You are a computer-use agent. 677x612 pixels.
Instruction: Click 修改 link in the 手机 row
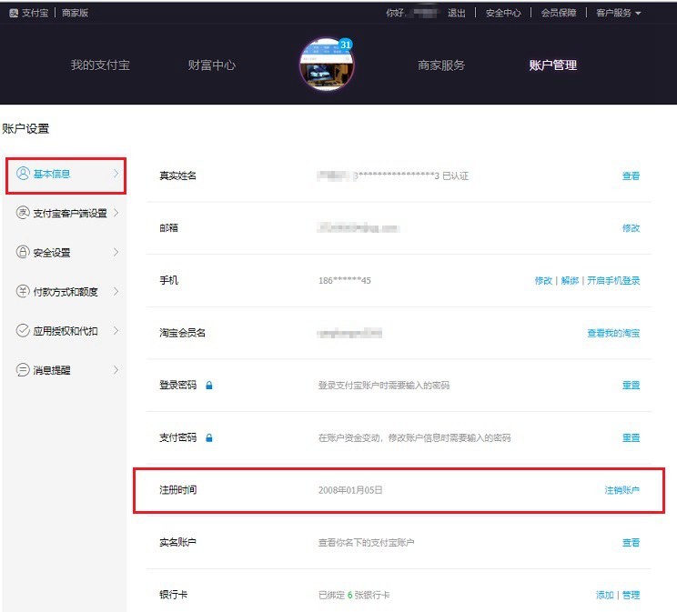(x=543, y=280)
